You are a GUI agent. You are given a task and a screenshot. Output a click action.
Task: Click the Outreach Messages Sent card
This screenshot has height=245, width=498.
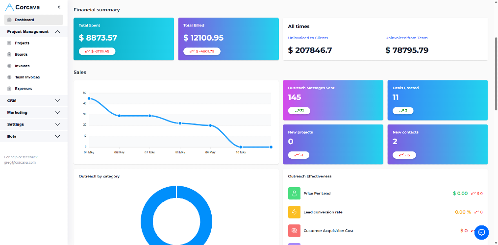click(x=333, y=100)
